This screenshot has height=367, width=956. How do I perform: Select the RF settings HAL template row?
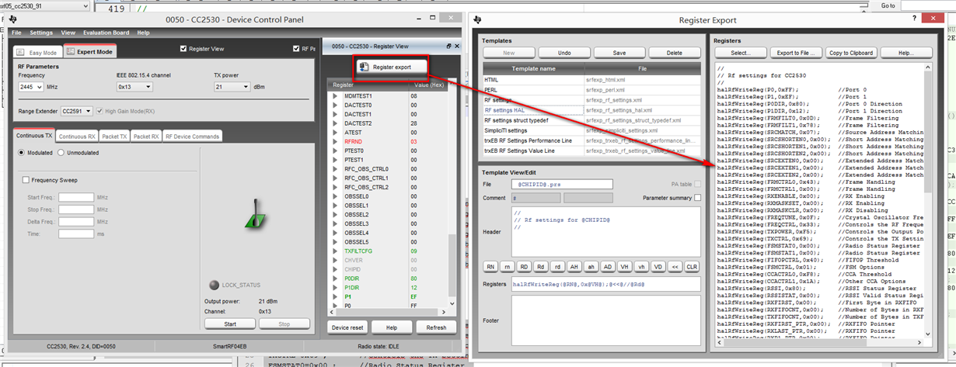pos(591,110)
